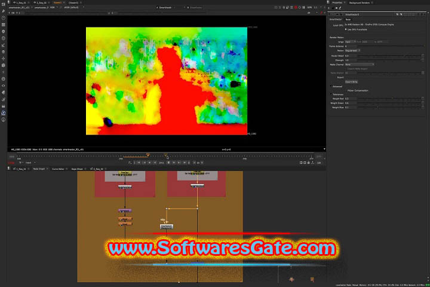Open the ToolSets menu icon

point(4,99)
